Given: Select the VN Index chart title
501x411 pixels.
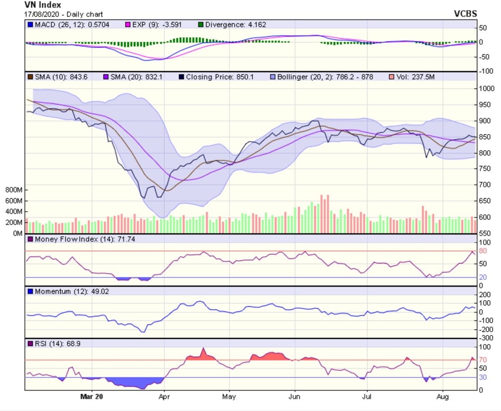Looking at the screenshot, I should click(x=43, y=5).
